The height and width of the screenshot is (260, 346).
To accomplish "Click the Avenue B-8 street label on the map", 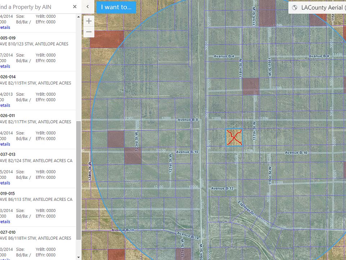I will click(188, 120).
